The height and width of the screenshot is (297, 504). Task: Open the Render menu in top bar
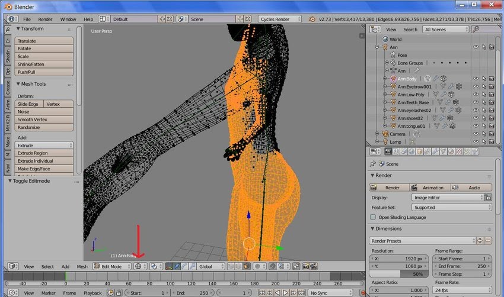point(45,19)
